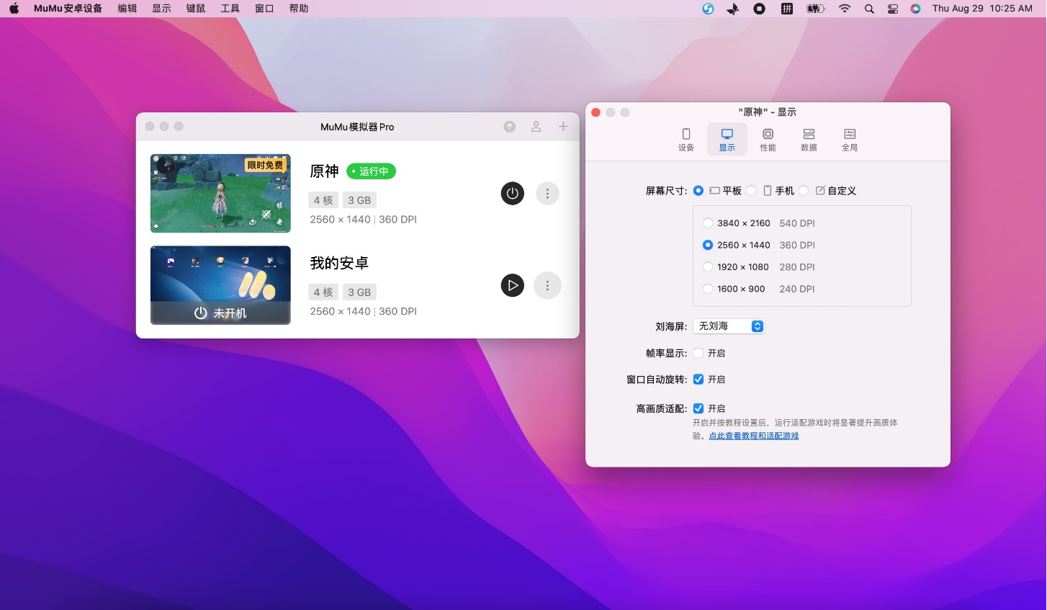Switch to the 性能 settings tab
This screenshot has width=1047, height=610.
pyautogui.click(x=768, y=140)
